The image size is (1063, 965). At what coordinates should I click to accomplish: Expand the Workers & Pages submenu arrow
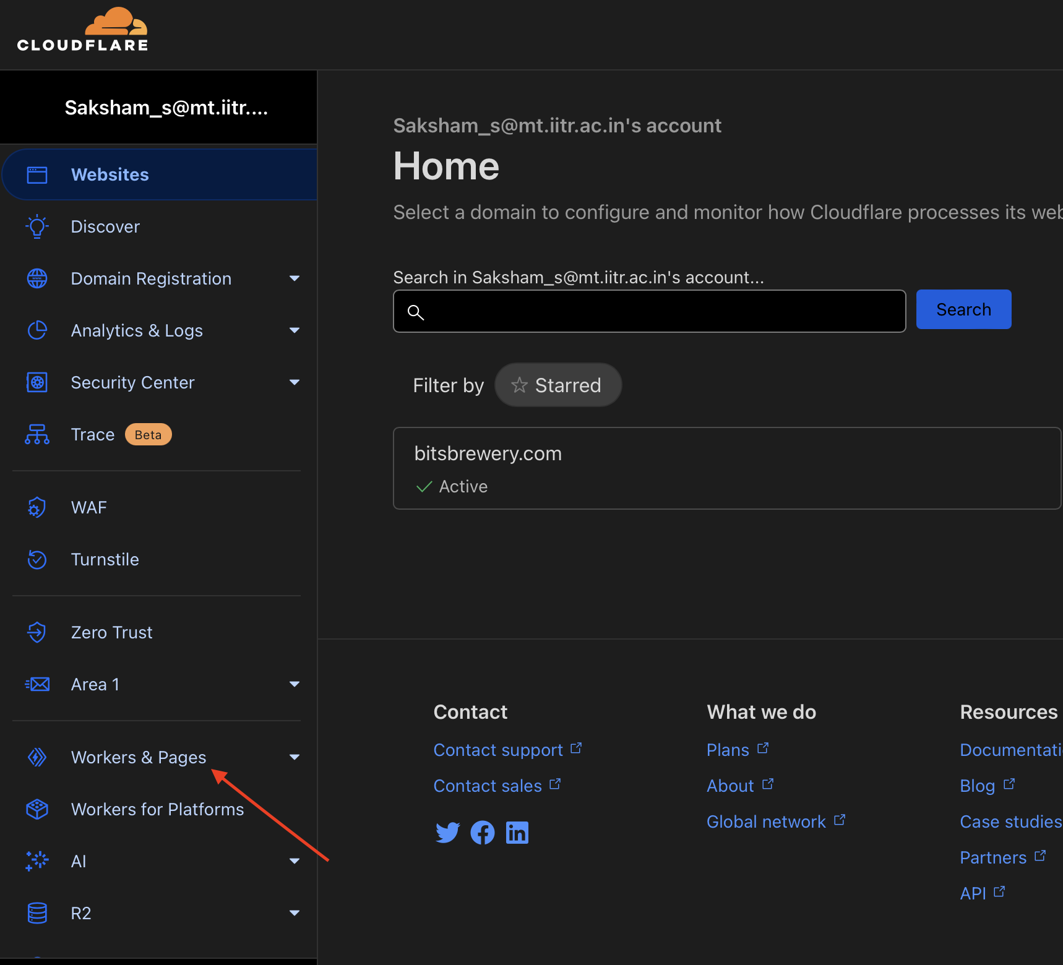295,757
